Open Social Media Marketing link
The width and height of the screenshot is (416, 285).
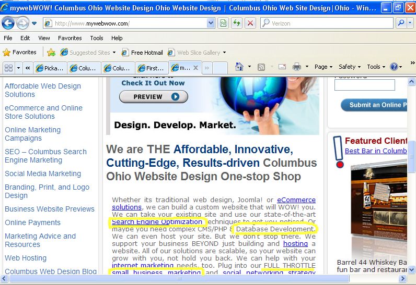[43, 174]
